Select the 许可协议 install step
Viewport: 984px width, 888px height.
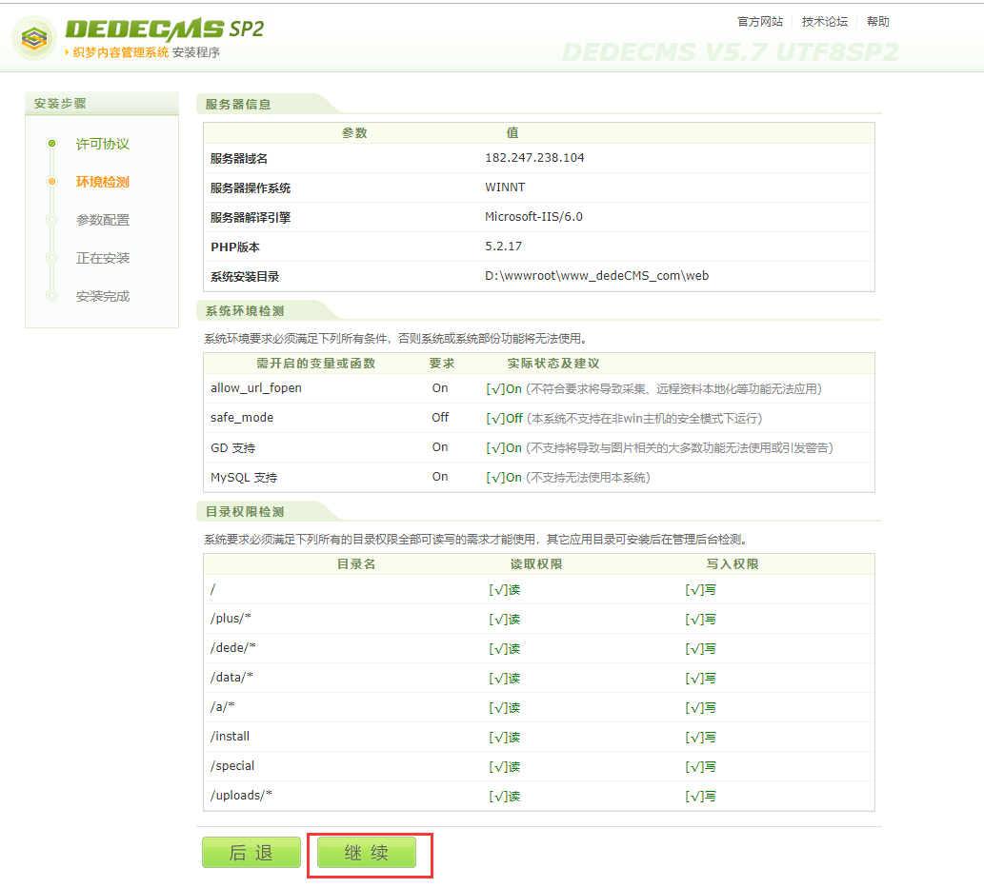(x=103, y=145)
